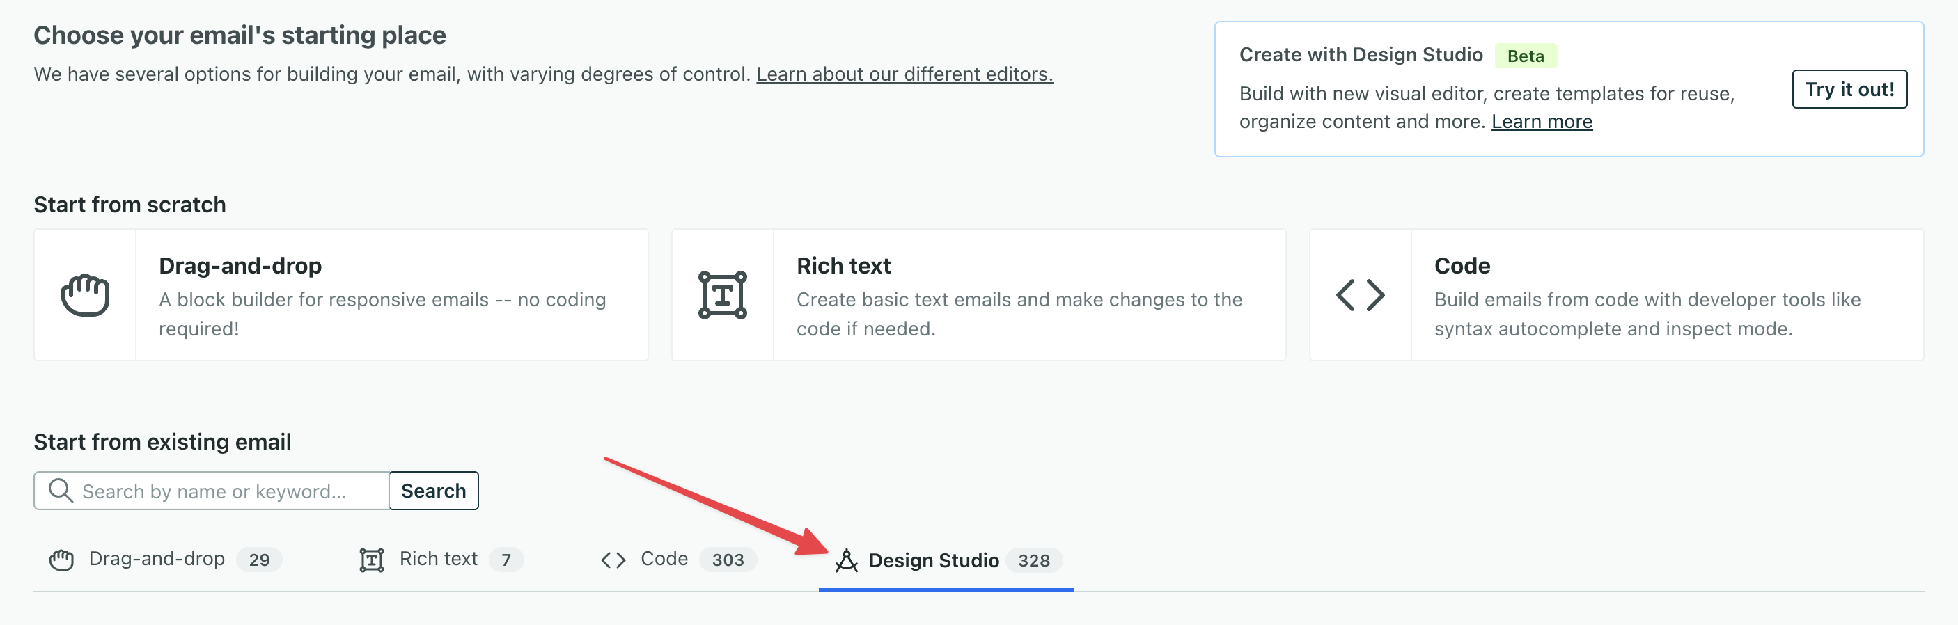1958x625 pixels.
Task: Open Learn about our different editors link
Action: pos(904,74)
